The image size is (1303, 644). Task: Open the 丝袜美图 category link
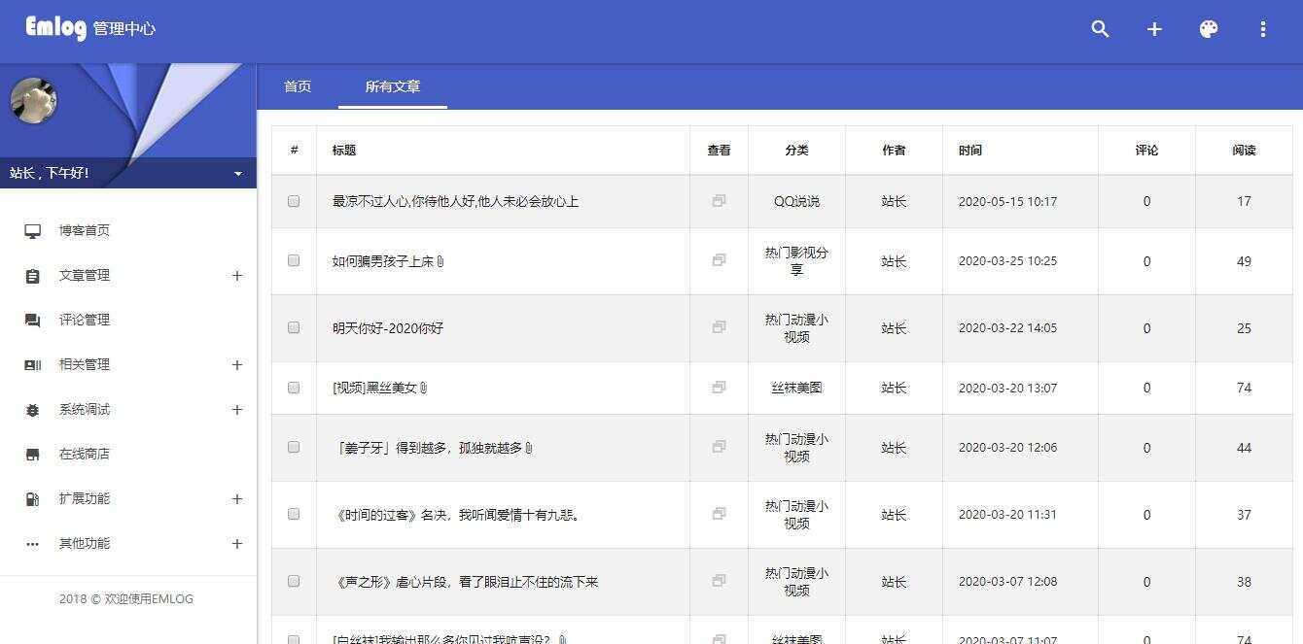(x=795, y=387)
